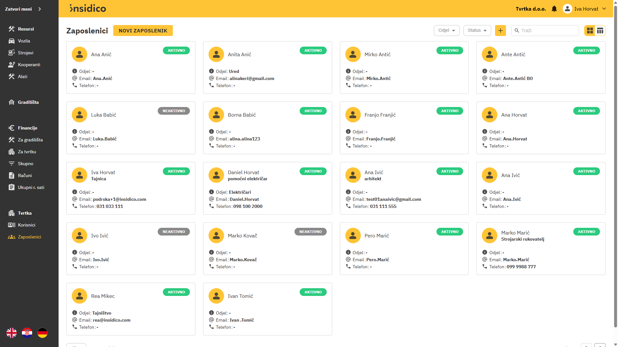Open Strojevi in the sidebar

pyautogui.click(x=25, y=53)
